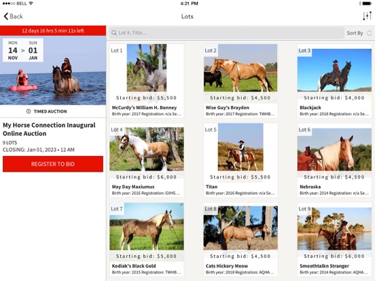Open Lot 7 Kodiak's Black Gold photo

click(147, 226)
